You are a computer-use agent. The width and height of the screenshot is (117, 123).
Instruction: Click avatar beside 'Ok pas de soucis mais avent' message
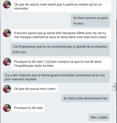click(7, 5)
